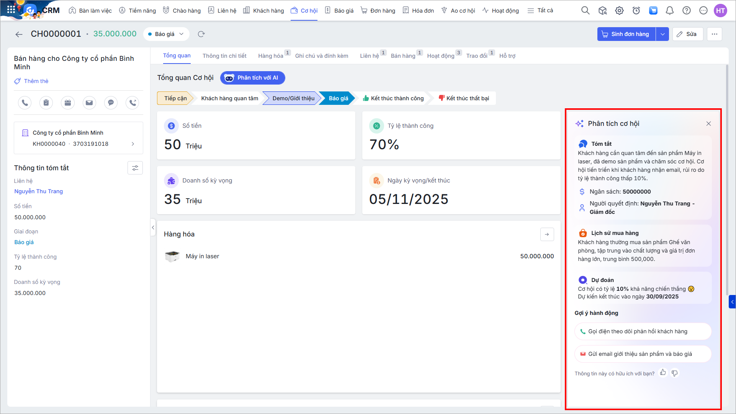Switch to Thông tin chi tiết tab
This screenshot has width=736, height=414.
[x=224, y=56]
